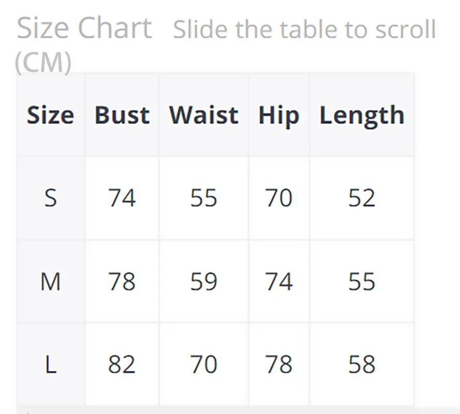Screen dimensions: 460x414
Task: Click the M size row label
Action: (50, 282)
